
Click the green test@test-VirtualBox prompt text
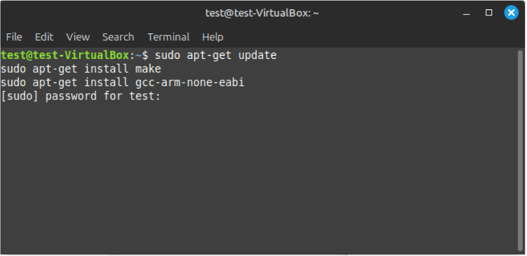tap(64, 55)
